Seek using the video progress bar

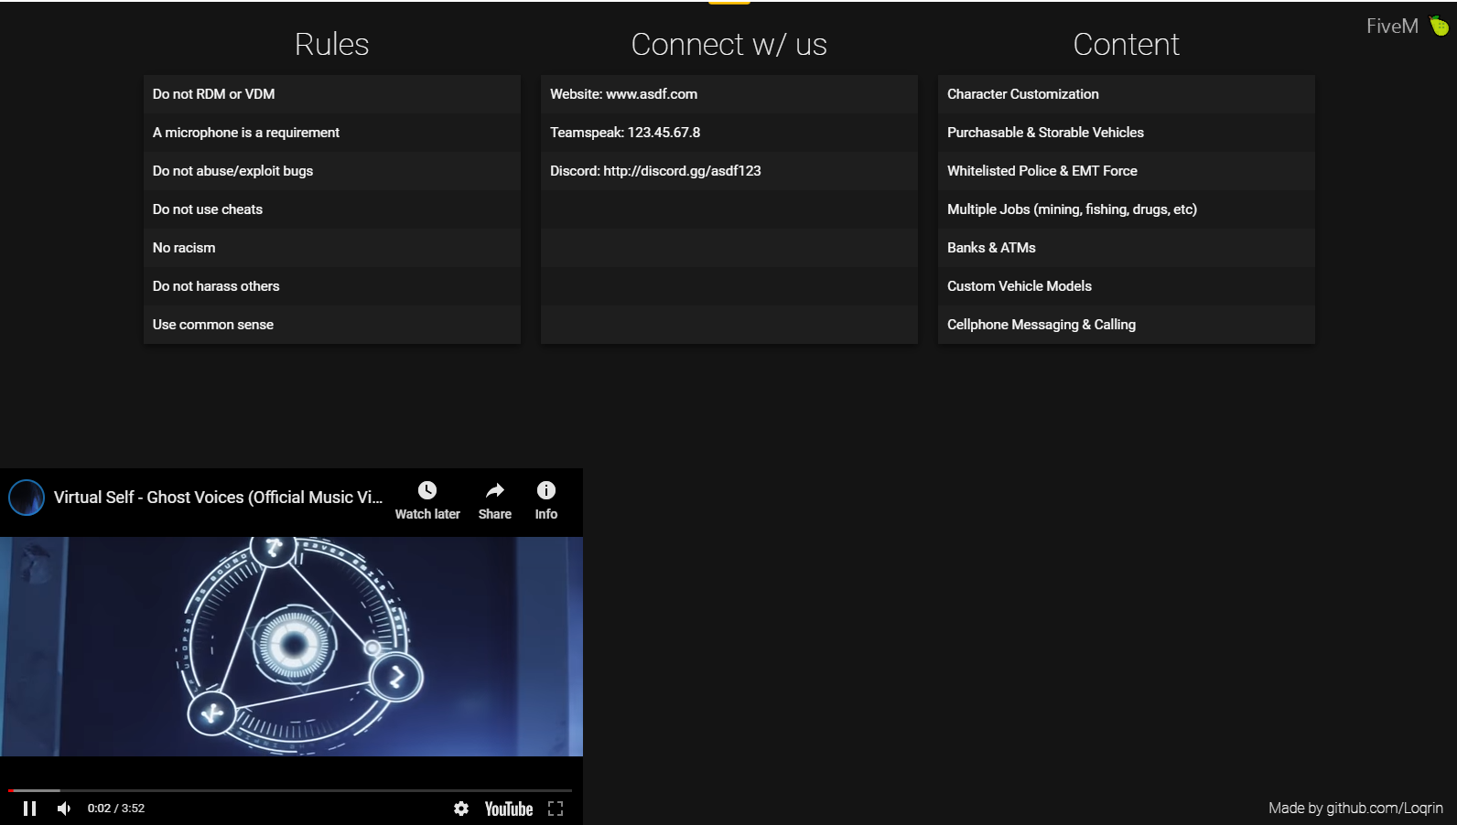(290, 790)
